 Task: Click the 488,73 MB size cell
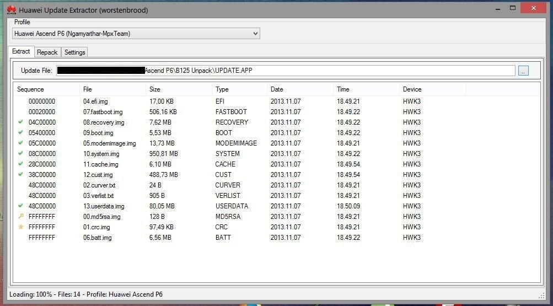pos(164,175)
